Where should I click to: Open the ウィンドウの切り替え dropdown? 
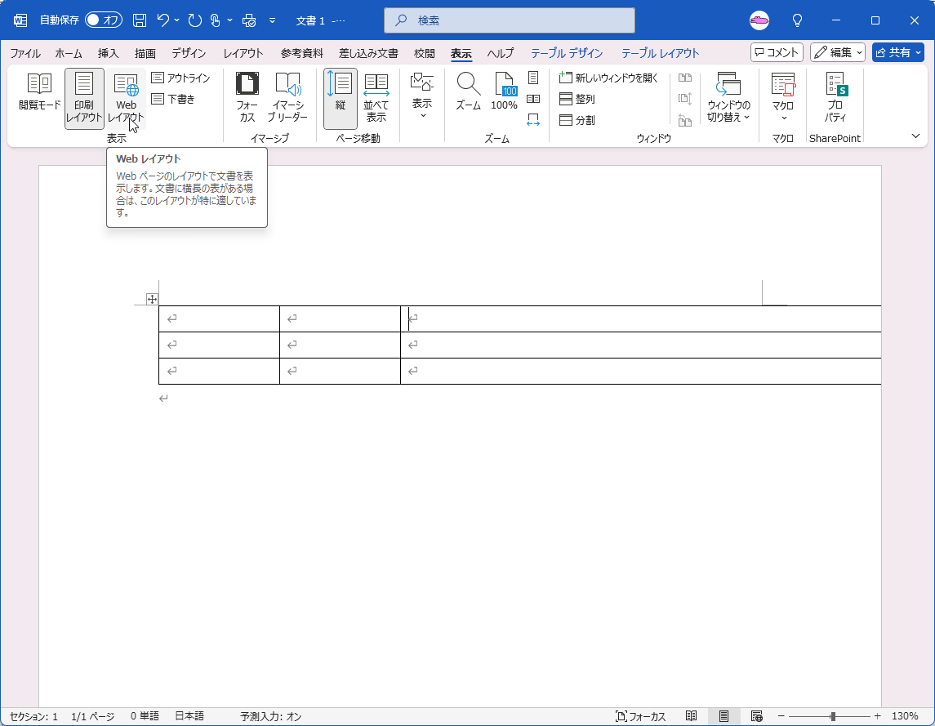click(x=728, y=96)
